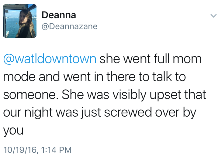The height and width of the screenshot is (157, 218).
Task: Open the @watldowntown mention
Action: coord(50,59)
